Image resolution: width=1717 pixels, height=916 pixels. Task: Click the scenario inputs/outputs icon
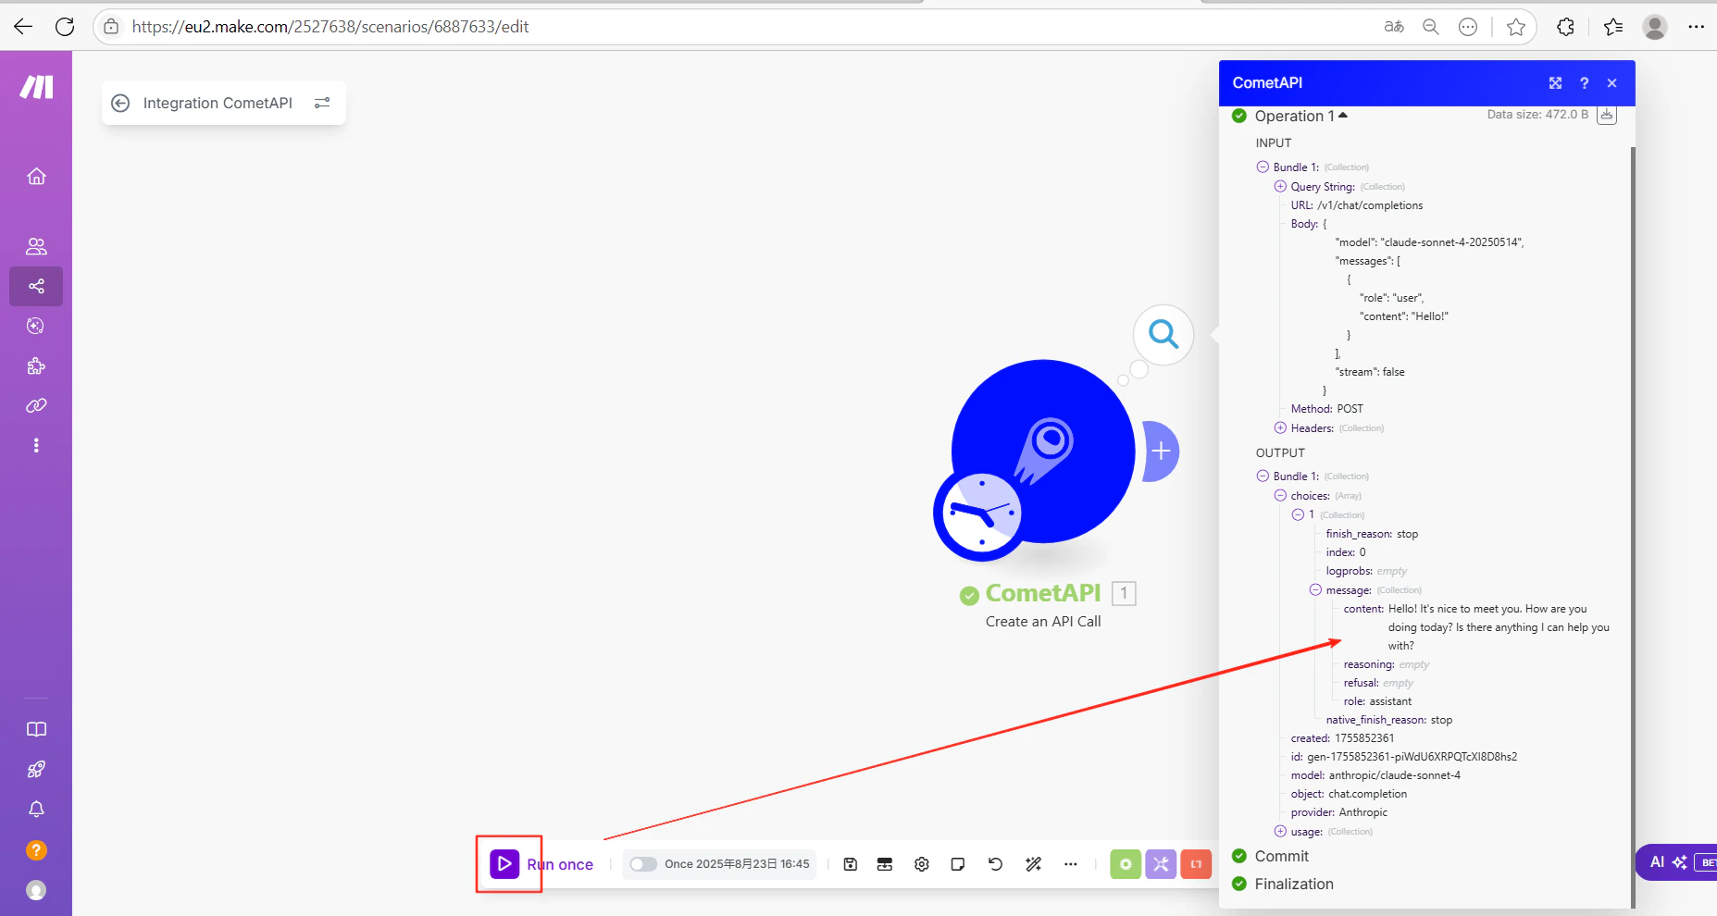[x=885, y=864]
